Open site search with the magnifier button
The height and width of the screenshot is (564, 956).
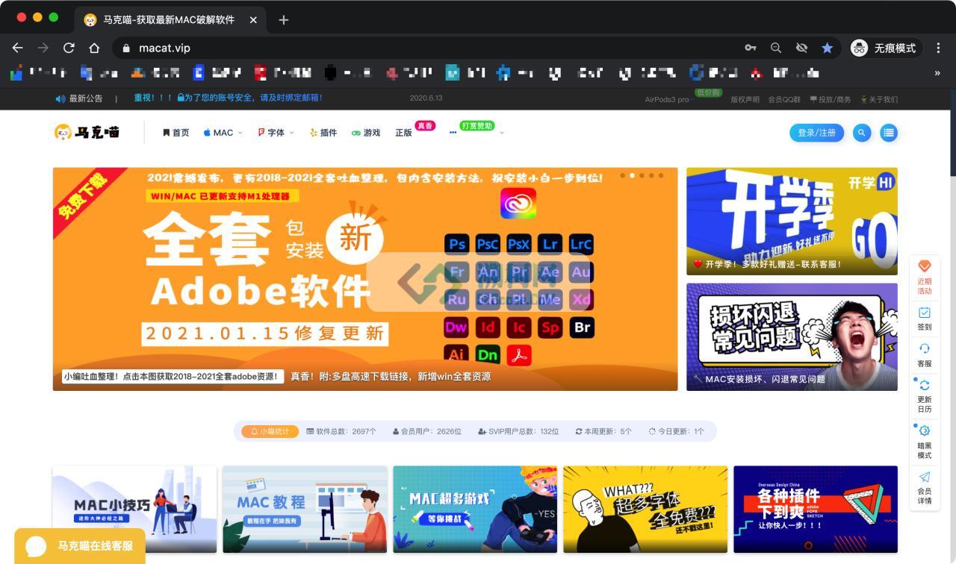[862, 133]
